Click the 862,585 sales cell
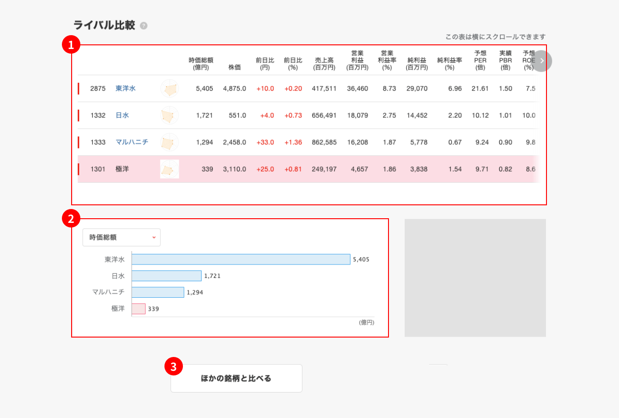Viewport: 619px width, 418px height. click(x=324, y=142)
